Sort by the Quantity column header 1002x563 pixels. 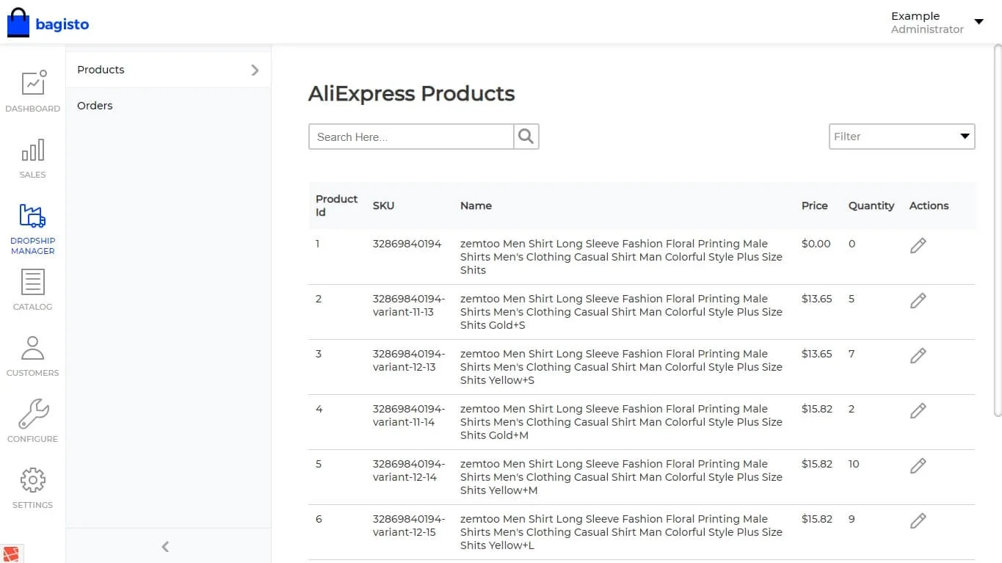pos(871,206)
